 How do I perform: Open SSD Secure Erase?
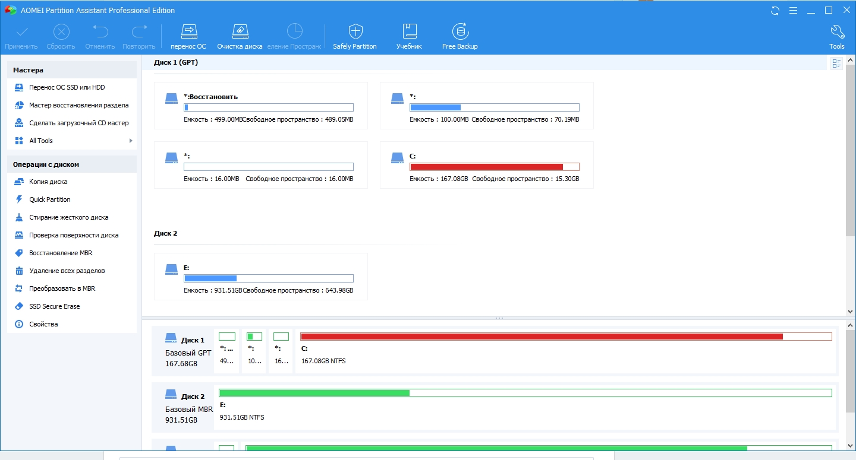pos(71,306)
